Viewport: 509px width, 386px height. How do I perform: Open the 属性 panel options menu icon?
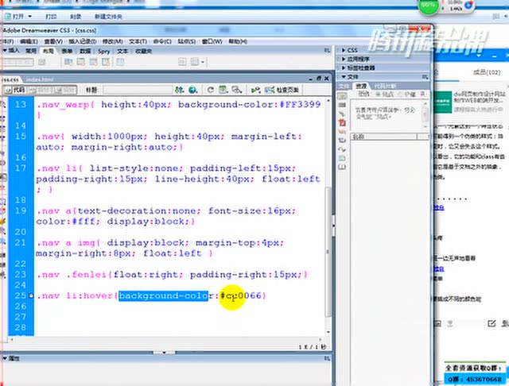(327, 358)
